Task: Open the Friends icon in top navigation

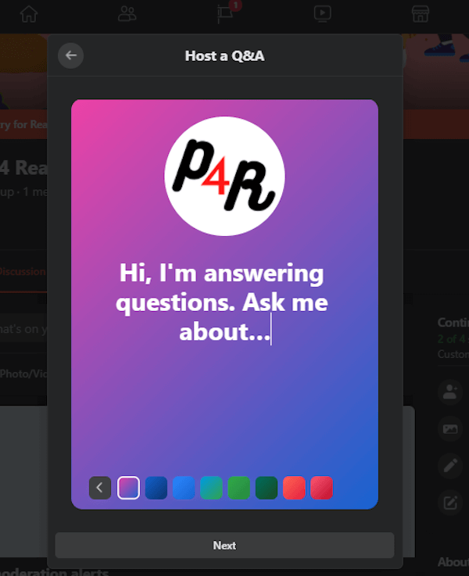Action: pyautogui.click(x=127, y=14)
